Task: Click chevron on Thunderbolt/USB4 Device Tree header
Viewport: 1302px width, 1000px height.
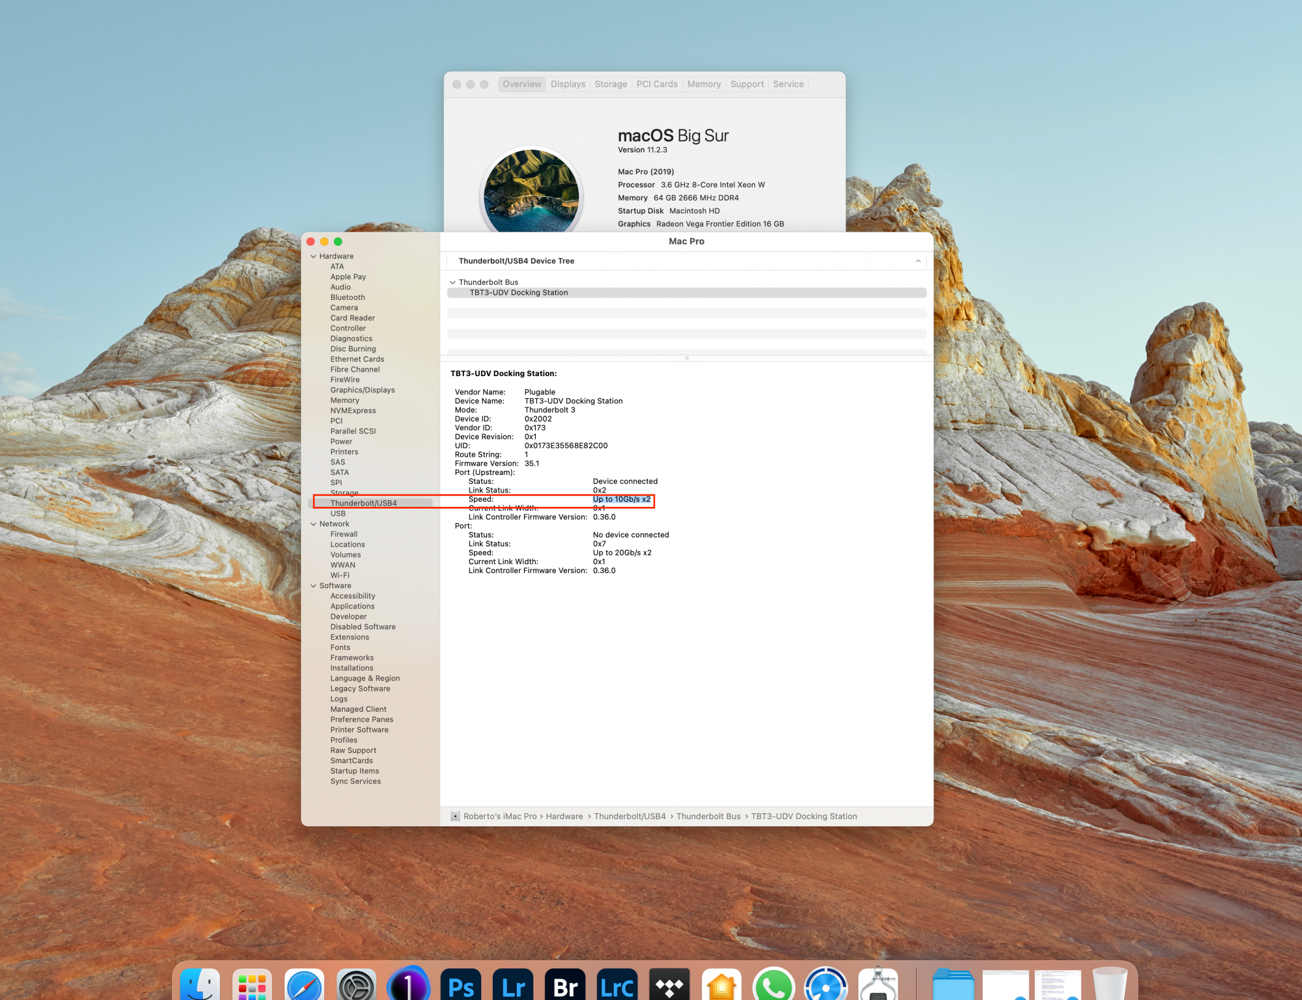Action: pyautogui.click(x=918, y=261)
